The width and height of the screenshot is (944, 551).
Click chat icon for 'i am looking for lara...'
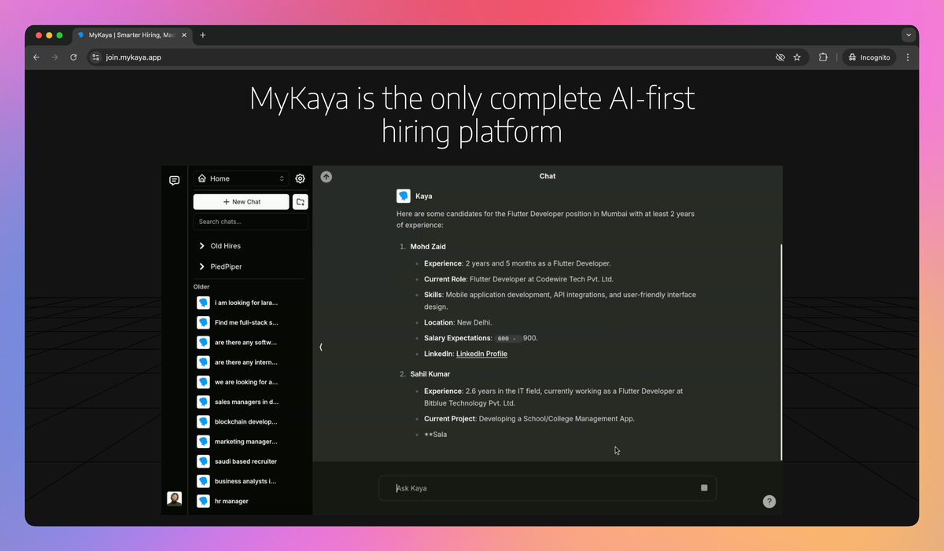click(203, 303)
